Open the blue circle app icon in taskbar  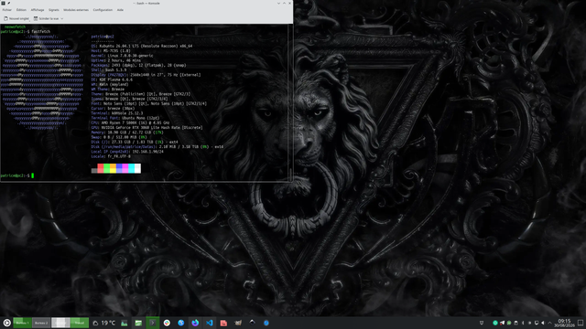click(266, 323)
